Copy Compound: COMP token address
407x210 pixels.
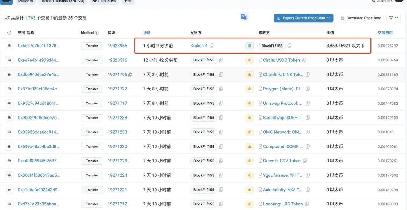(308, 147)
